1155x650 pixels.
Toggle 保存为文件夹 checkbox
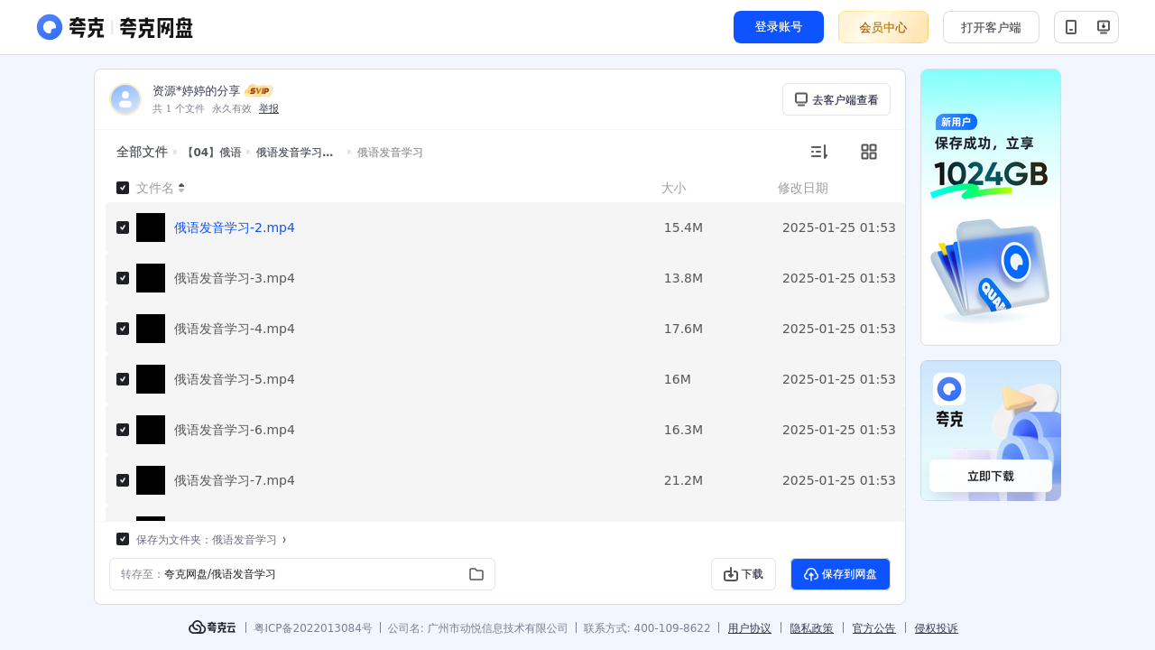tap(123, 539)
